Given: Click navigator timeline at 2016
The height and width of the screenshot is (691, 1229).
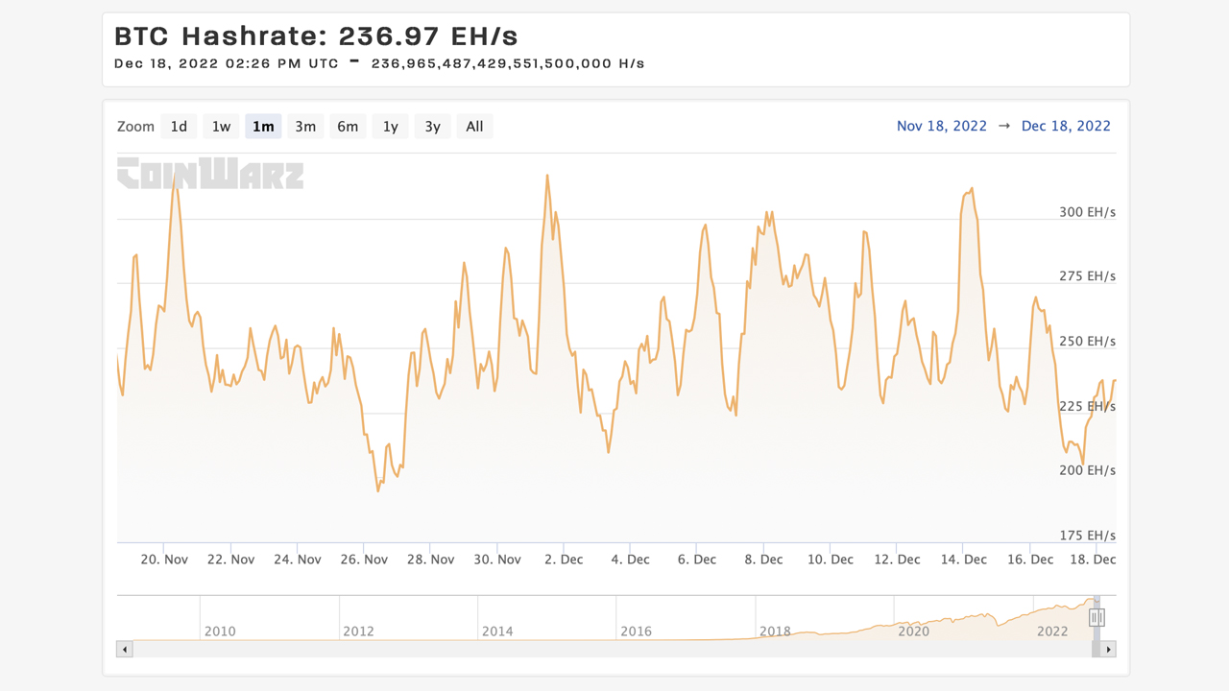Looking at the screenshot, I should (x=636, y=631).
